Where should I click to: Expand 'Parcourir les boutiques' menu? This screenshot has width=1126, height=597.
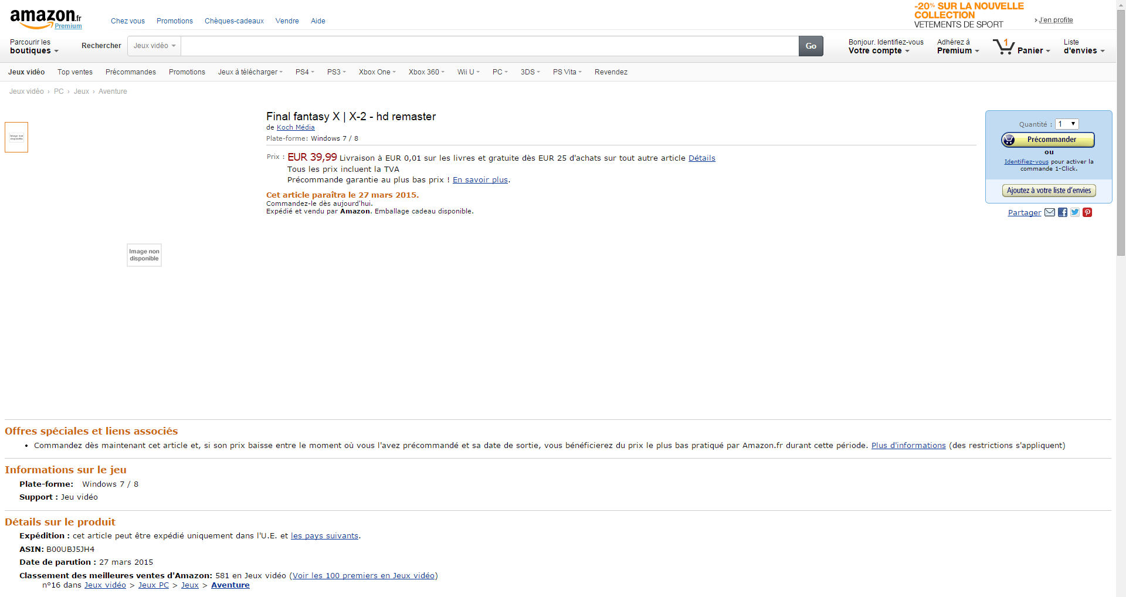pos(34,46)
